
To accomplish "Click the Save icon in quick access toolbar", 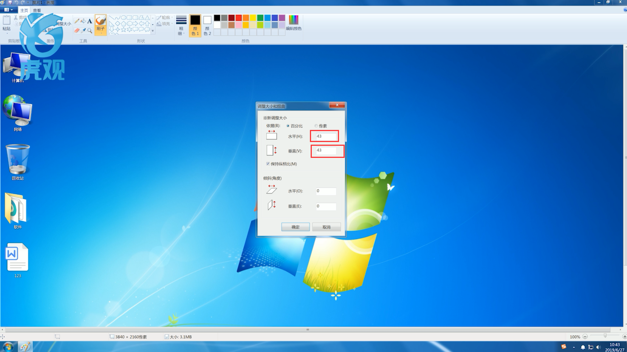I will (10, 2).
